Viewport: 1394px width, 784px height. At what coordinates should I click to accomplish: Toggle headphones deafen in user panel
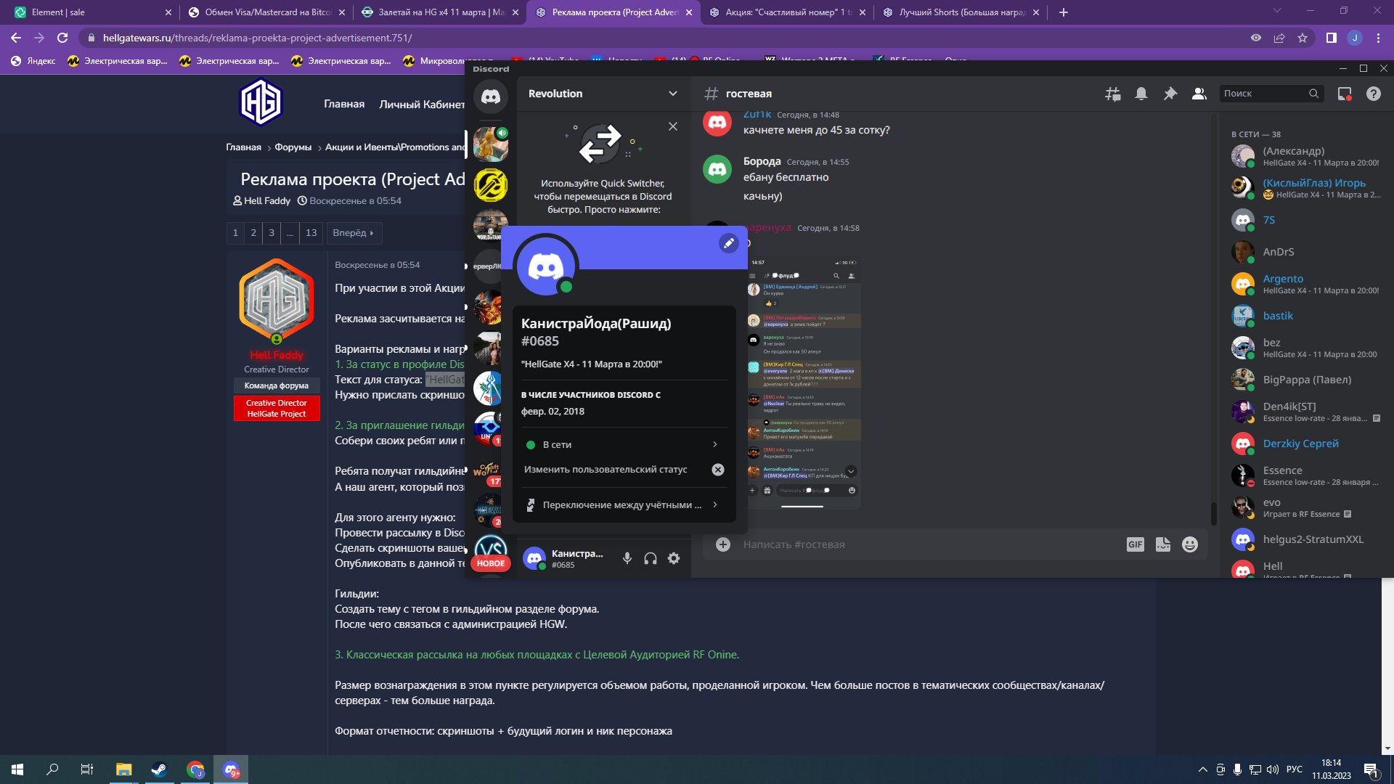point(651,558)
